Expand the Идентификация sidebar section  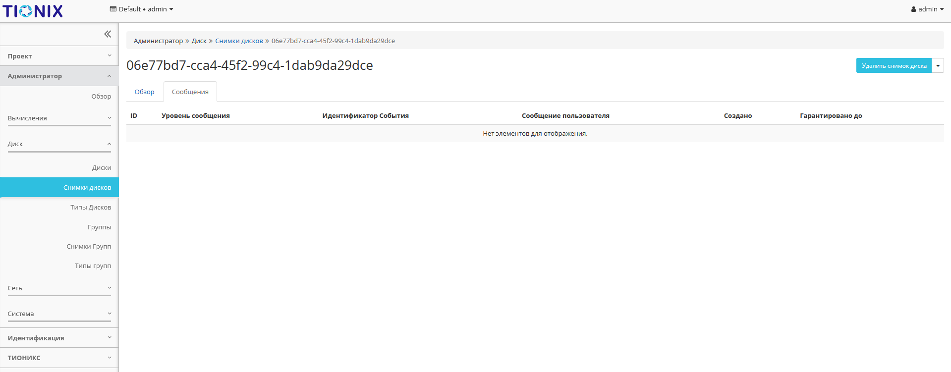coord(59,338)
